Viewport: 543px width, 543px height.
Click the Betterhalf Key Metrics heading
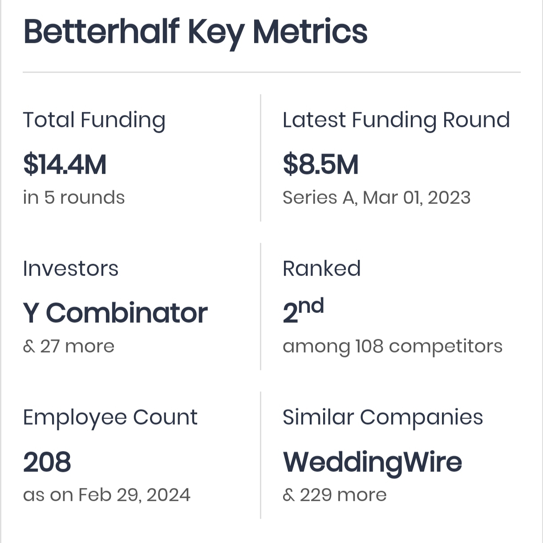click(195, 32)
